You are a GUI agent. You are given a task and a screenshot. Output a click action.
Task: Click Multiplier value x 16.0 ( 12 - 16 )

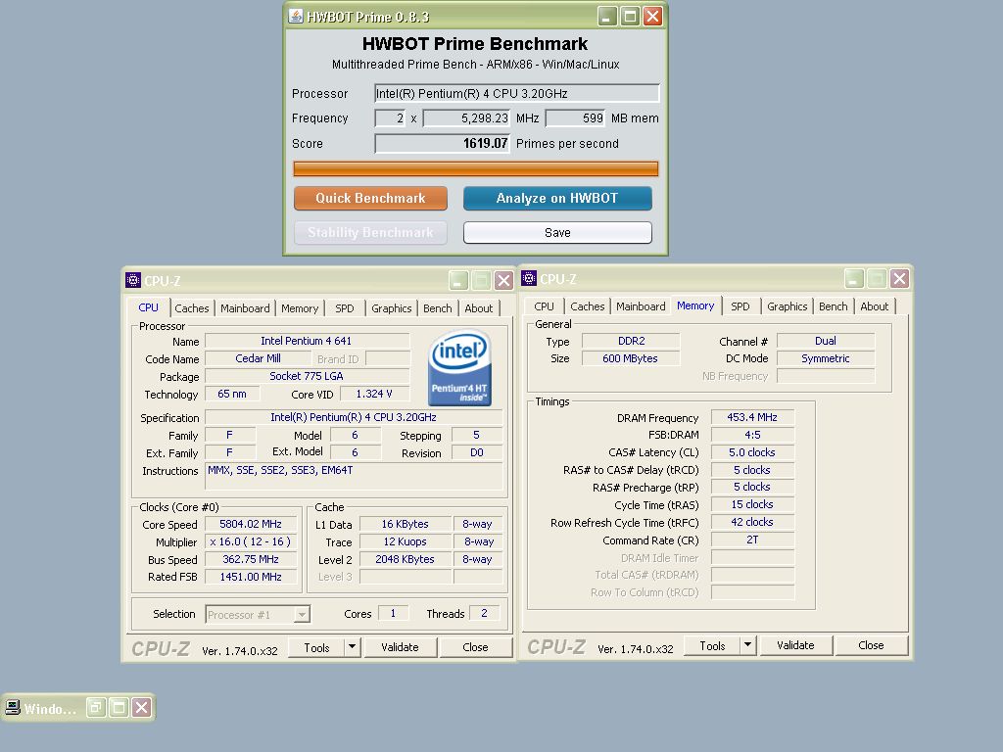[x=251, y=541]
